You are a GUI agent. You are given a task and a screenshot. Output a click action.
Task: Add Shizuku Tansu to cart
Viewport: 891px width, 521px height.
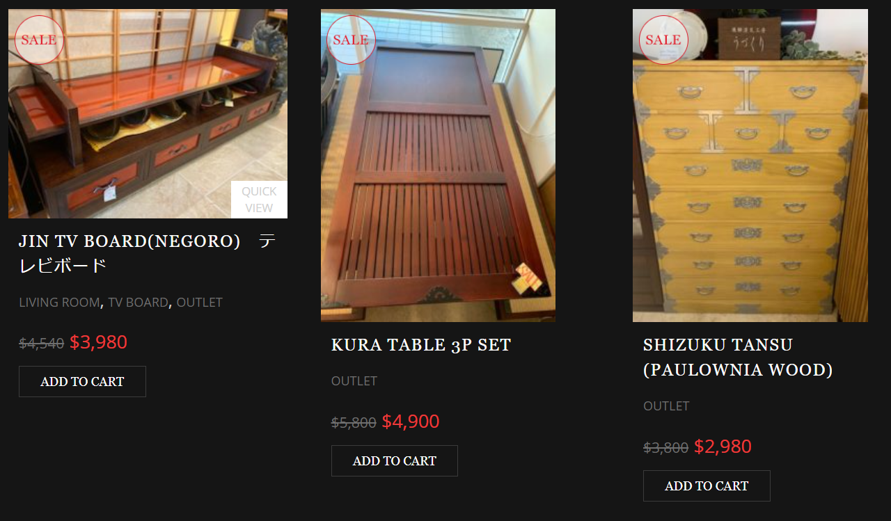(x=707, y=486)
